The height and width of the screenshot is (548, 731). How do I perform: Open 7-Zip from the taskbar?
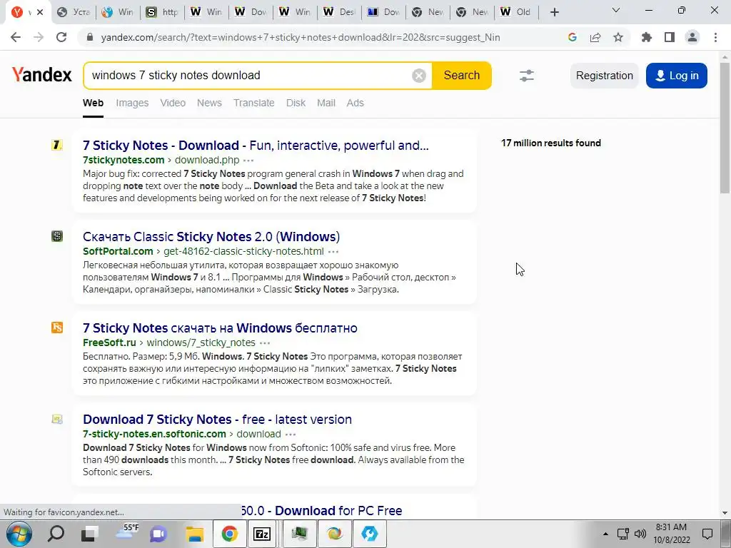[262, 534]
